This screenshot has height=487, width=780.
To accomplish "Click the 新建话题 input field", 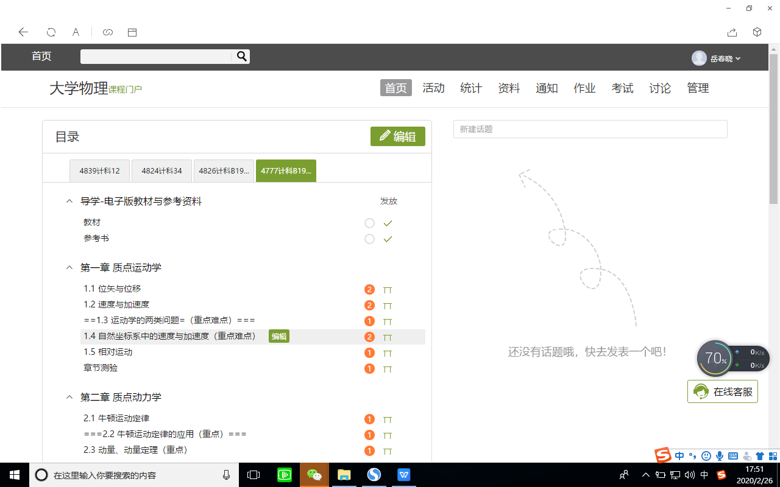I will tap(590, 129).
